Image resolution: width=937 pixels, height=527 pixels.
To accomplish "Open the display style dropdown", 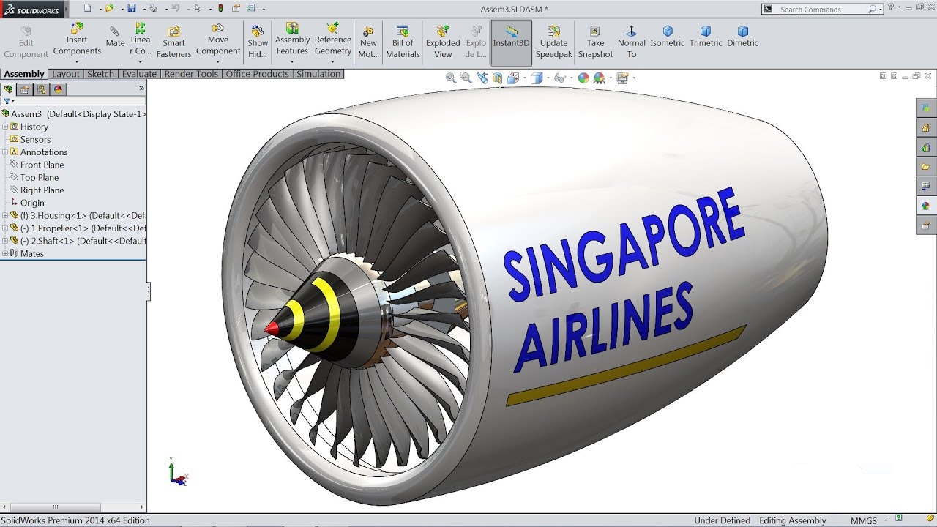I will (x=548, y=77).
